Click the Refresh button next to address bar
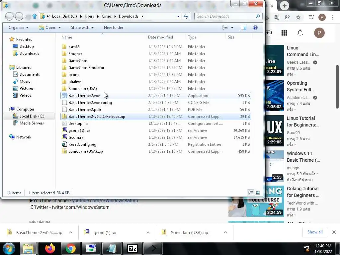This screenshot has height=255, width=340. pyautogui.click(x=186, y=16)
